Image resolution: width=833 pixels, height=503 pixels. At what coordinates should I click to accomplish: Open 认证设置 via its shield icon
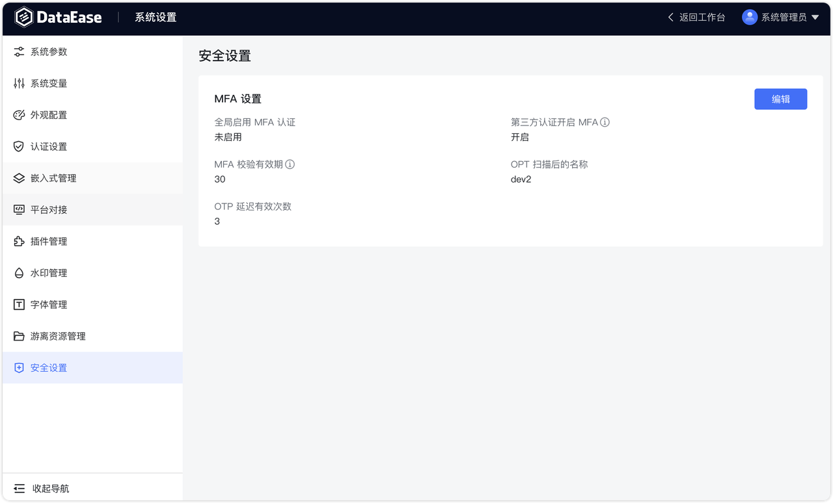point(19,146)
